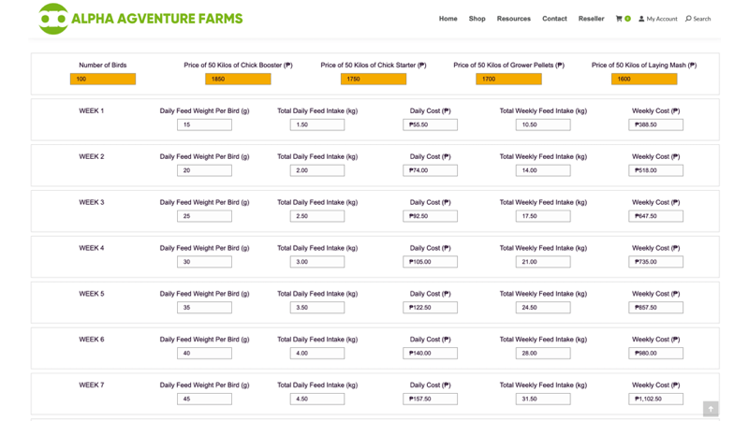
Task: Edit the Grower Pellets price field
Action: tap(508, 79)
